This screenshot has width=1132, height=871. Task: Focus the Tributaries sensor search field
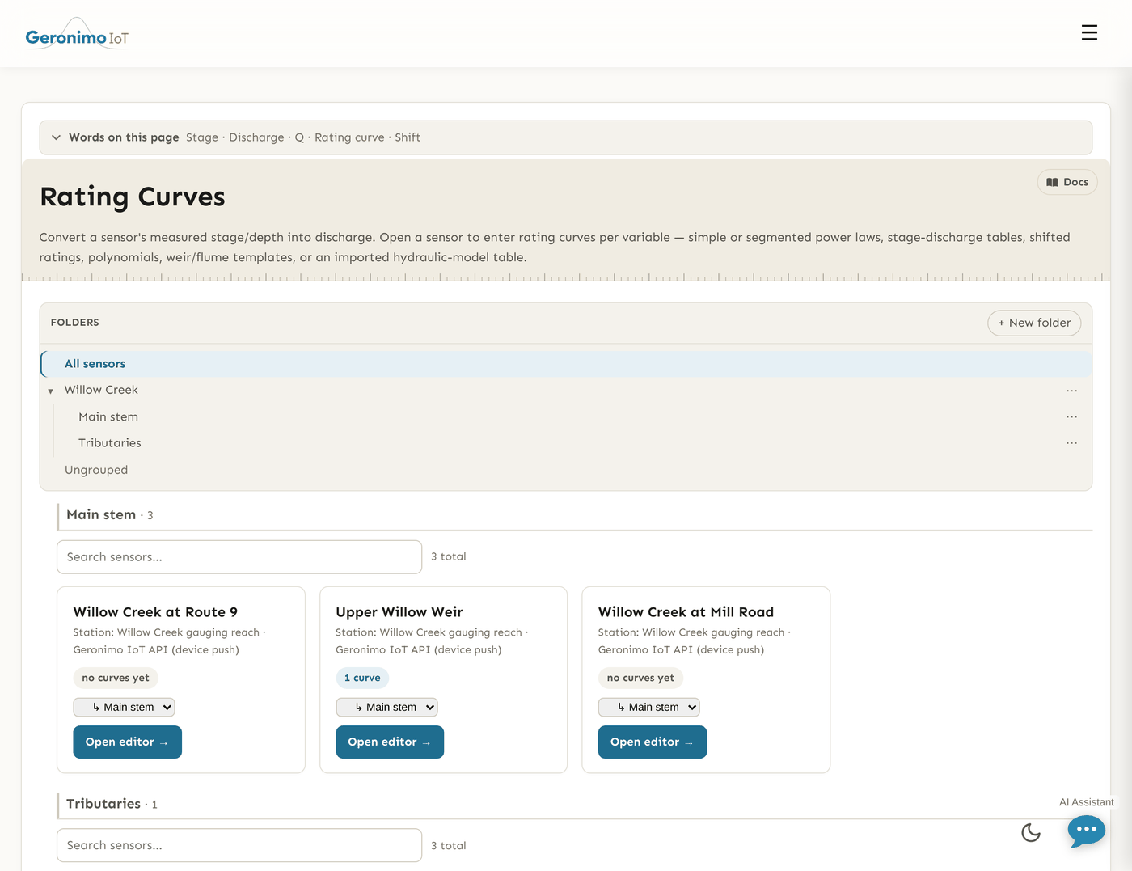tap(239, 845)
